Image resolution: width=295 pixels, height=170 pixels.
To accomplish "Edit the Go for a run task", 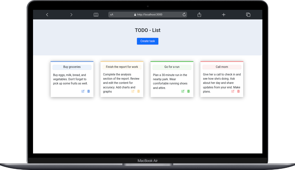I will coord(183,91).
